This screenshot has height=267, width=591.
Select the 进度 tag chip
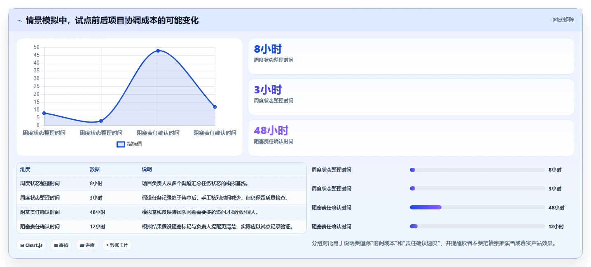(87, 245)
